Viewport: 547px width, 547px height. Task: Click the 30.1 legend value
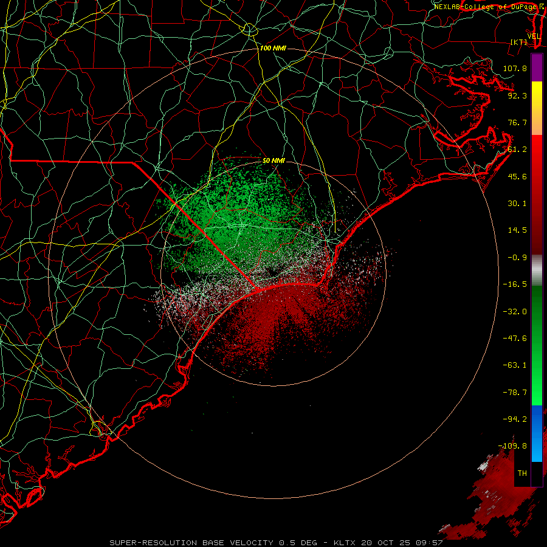(517, 204)
